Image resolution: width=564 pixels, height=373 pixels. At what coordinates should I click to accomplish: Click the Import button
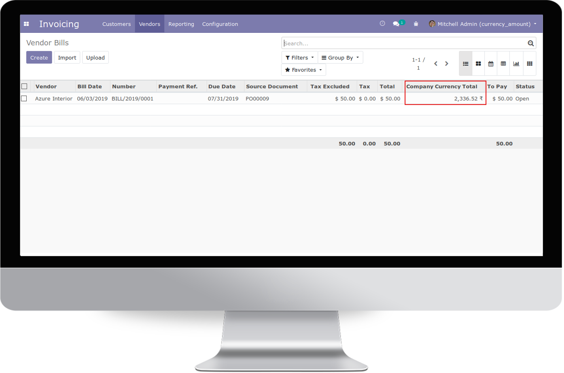point(67,57)
